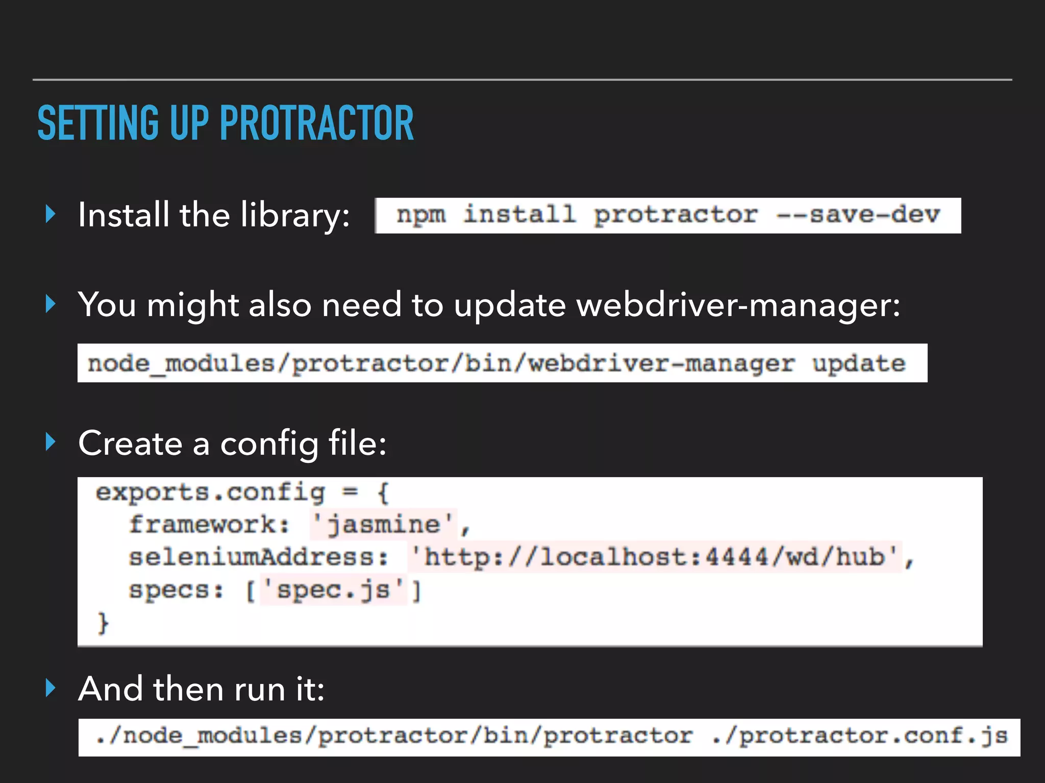Click the SETTING UP PROTRACTOR title
Image resolution: width=1045 pixels, height=783 pixels.
[225, 123]
